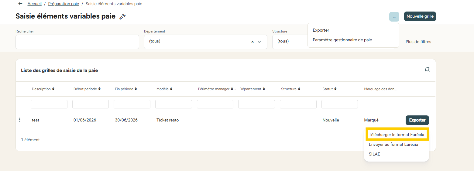474x171 pixels.
Task: Select the SILAE export option
Action: click(x=374, y=154)
